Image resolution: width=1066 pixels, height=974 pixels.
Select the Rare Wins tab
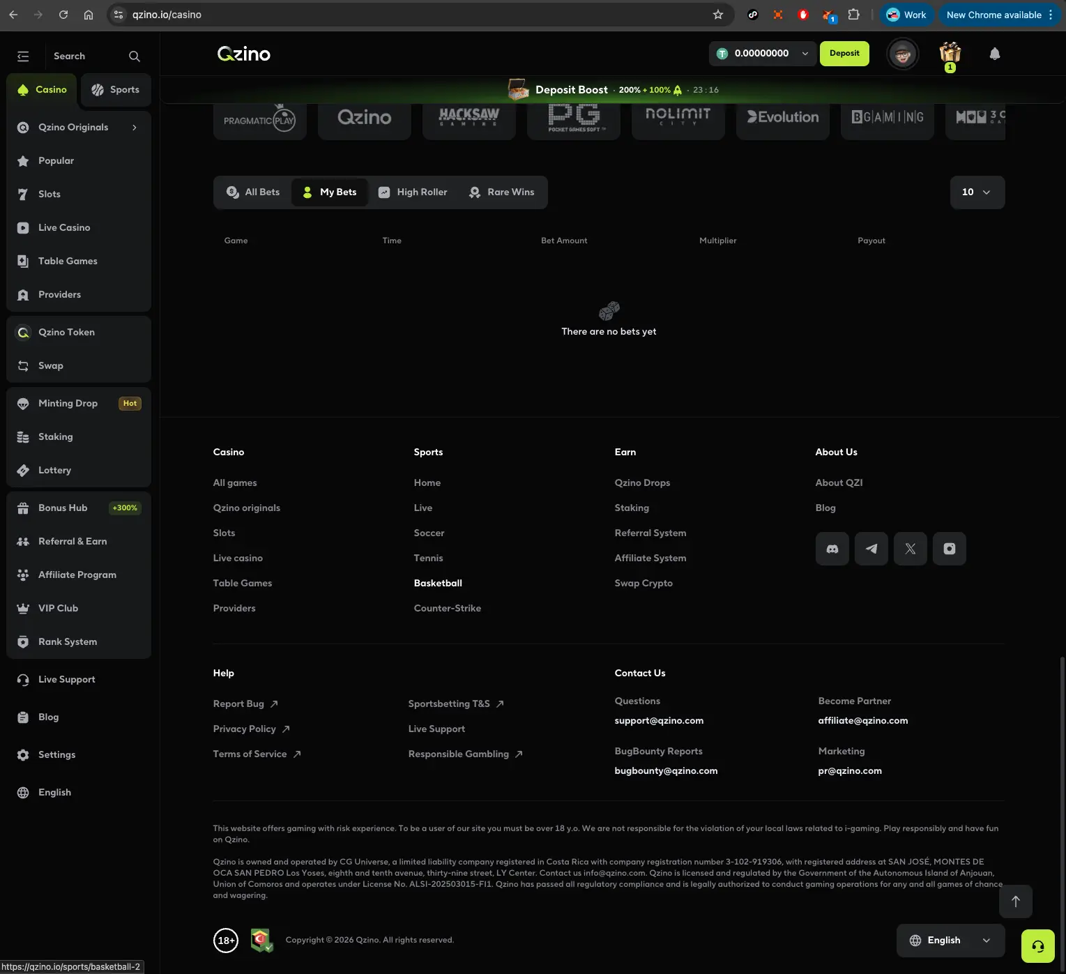click(x=502, y=192)
